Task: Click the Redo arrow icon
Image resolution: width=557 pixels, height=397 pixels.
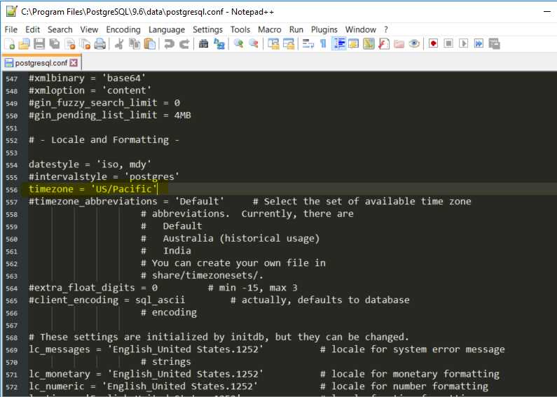Action: pos(184,43)
